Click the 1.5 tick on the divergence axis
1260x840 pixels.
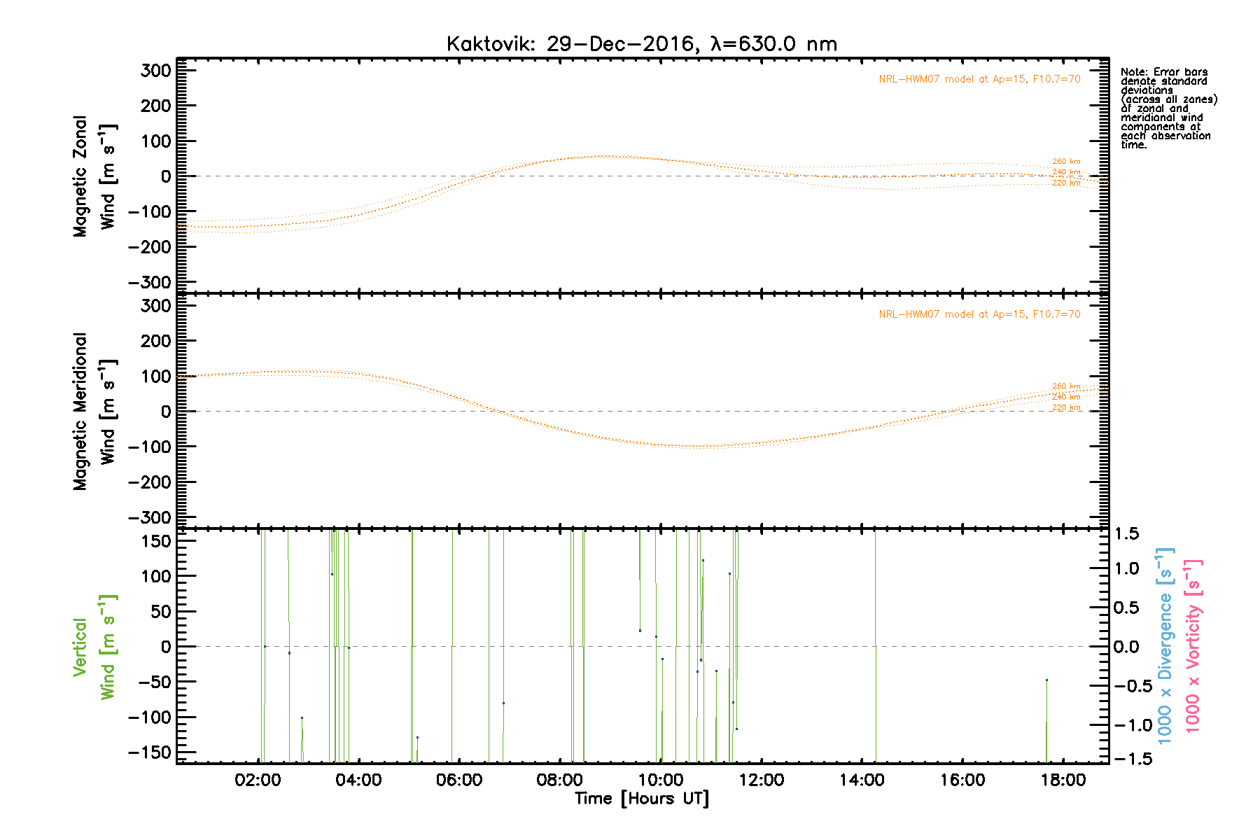pos(1126,534)
